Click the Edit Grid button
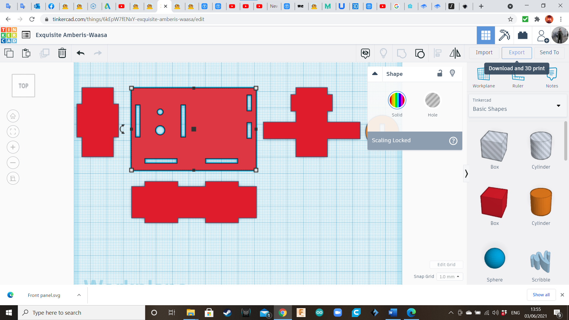Viewport: 569px width, 320px height. tap(446, 265)
